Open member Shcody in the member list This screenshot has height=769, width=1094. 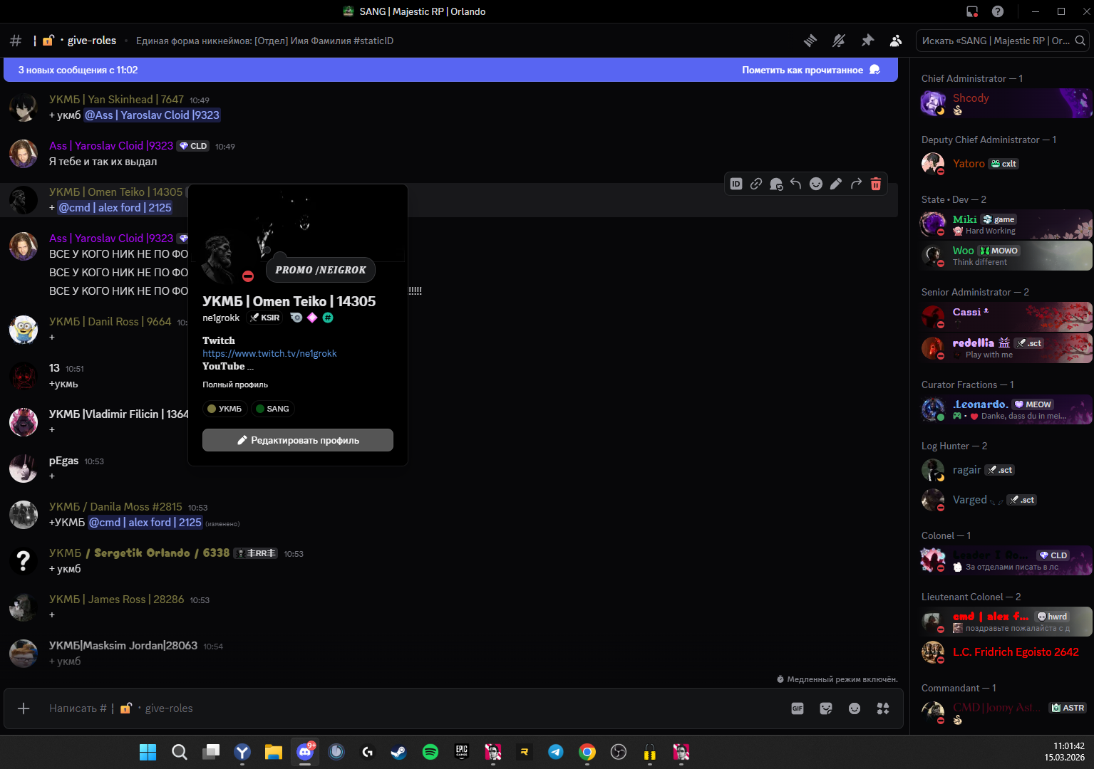click(x=1005, y=103)
